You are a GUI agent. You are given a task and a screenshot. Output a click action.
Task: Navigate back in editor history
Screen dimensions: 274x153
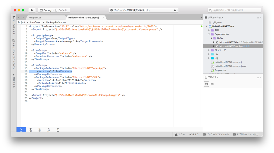pos(19,17)
